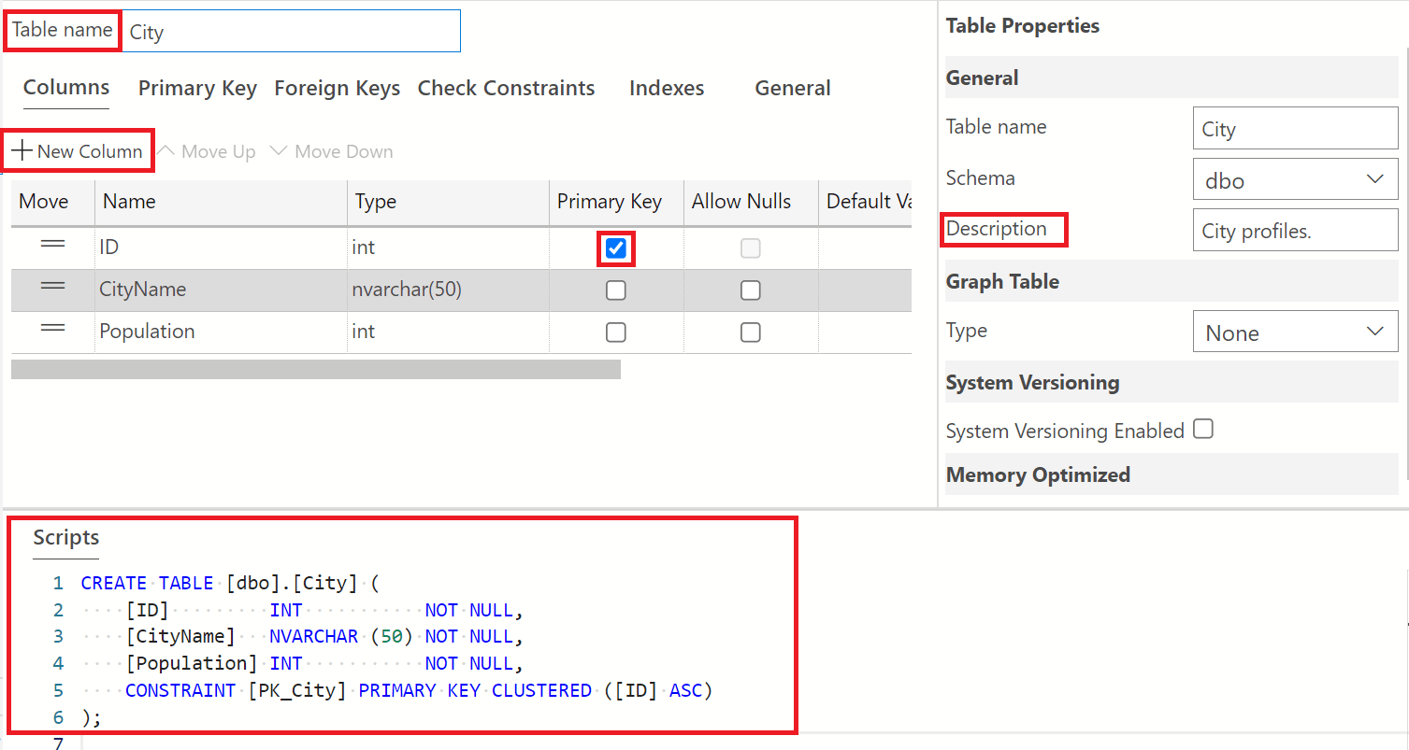The width and height of the screenshot is (1409, 750).
Task: Click the horizontal scrollbar below the columns grid
Action: [315, 369]
